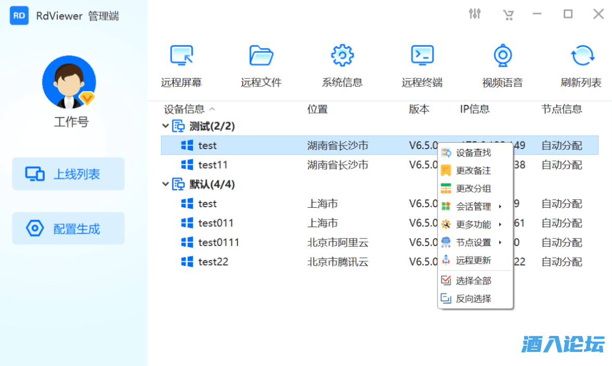Viewport: 612px width, 366px height.
Task: Click the 工作号 account label
Action: click(x=71, y=122)
